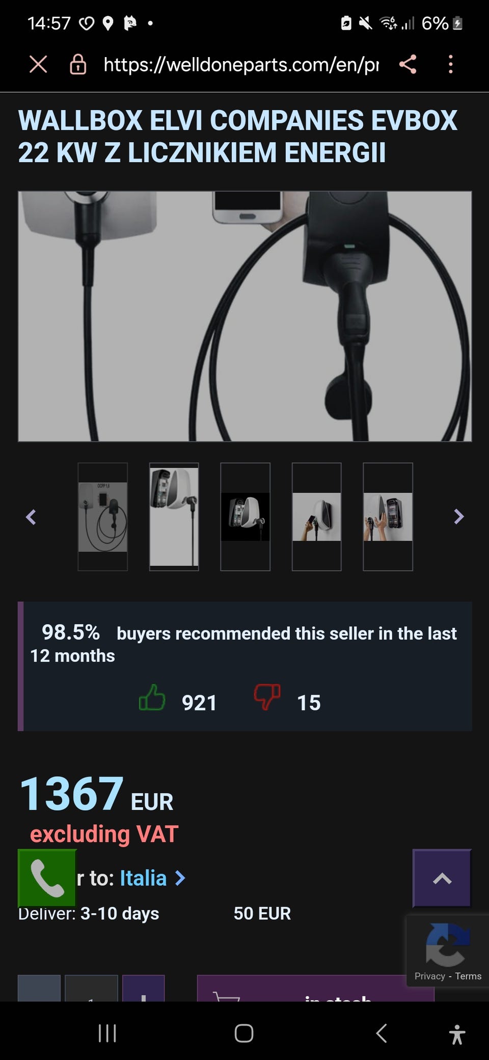
Task: Close the browser tab with X icon
Action: tap(38, 65)
